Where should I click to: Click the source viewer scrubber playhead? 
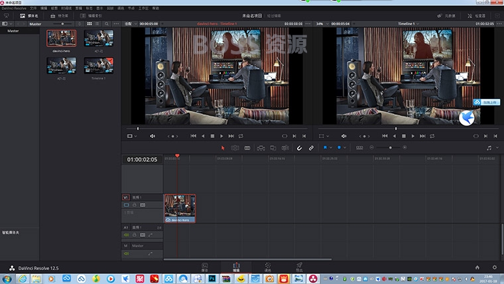(x=138, y=129)
